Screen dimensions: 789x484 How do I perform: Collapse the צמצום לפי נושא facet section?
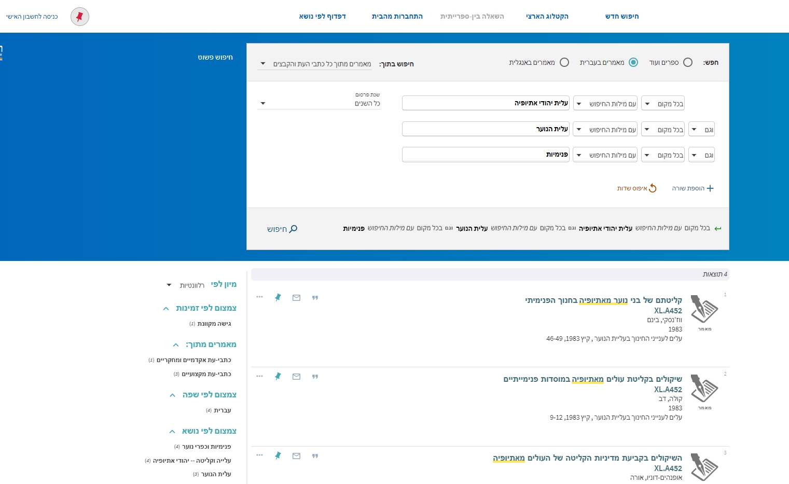coord(172,431)
